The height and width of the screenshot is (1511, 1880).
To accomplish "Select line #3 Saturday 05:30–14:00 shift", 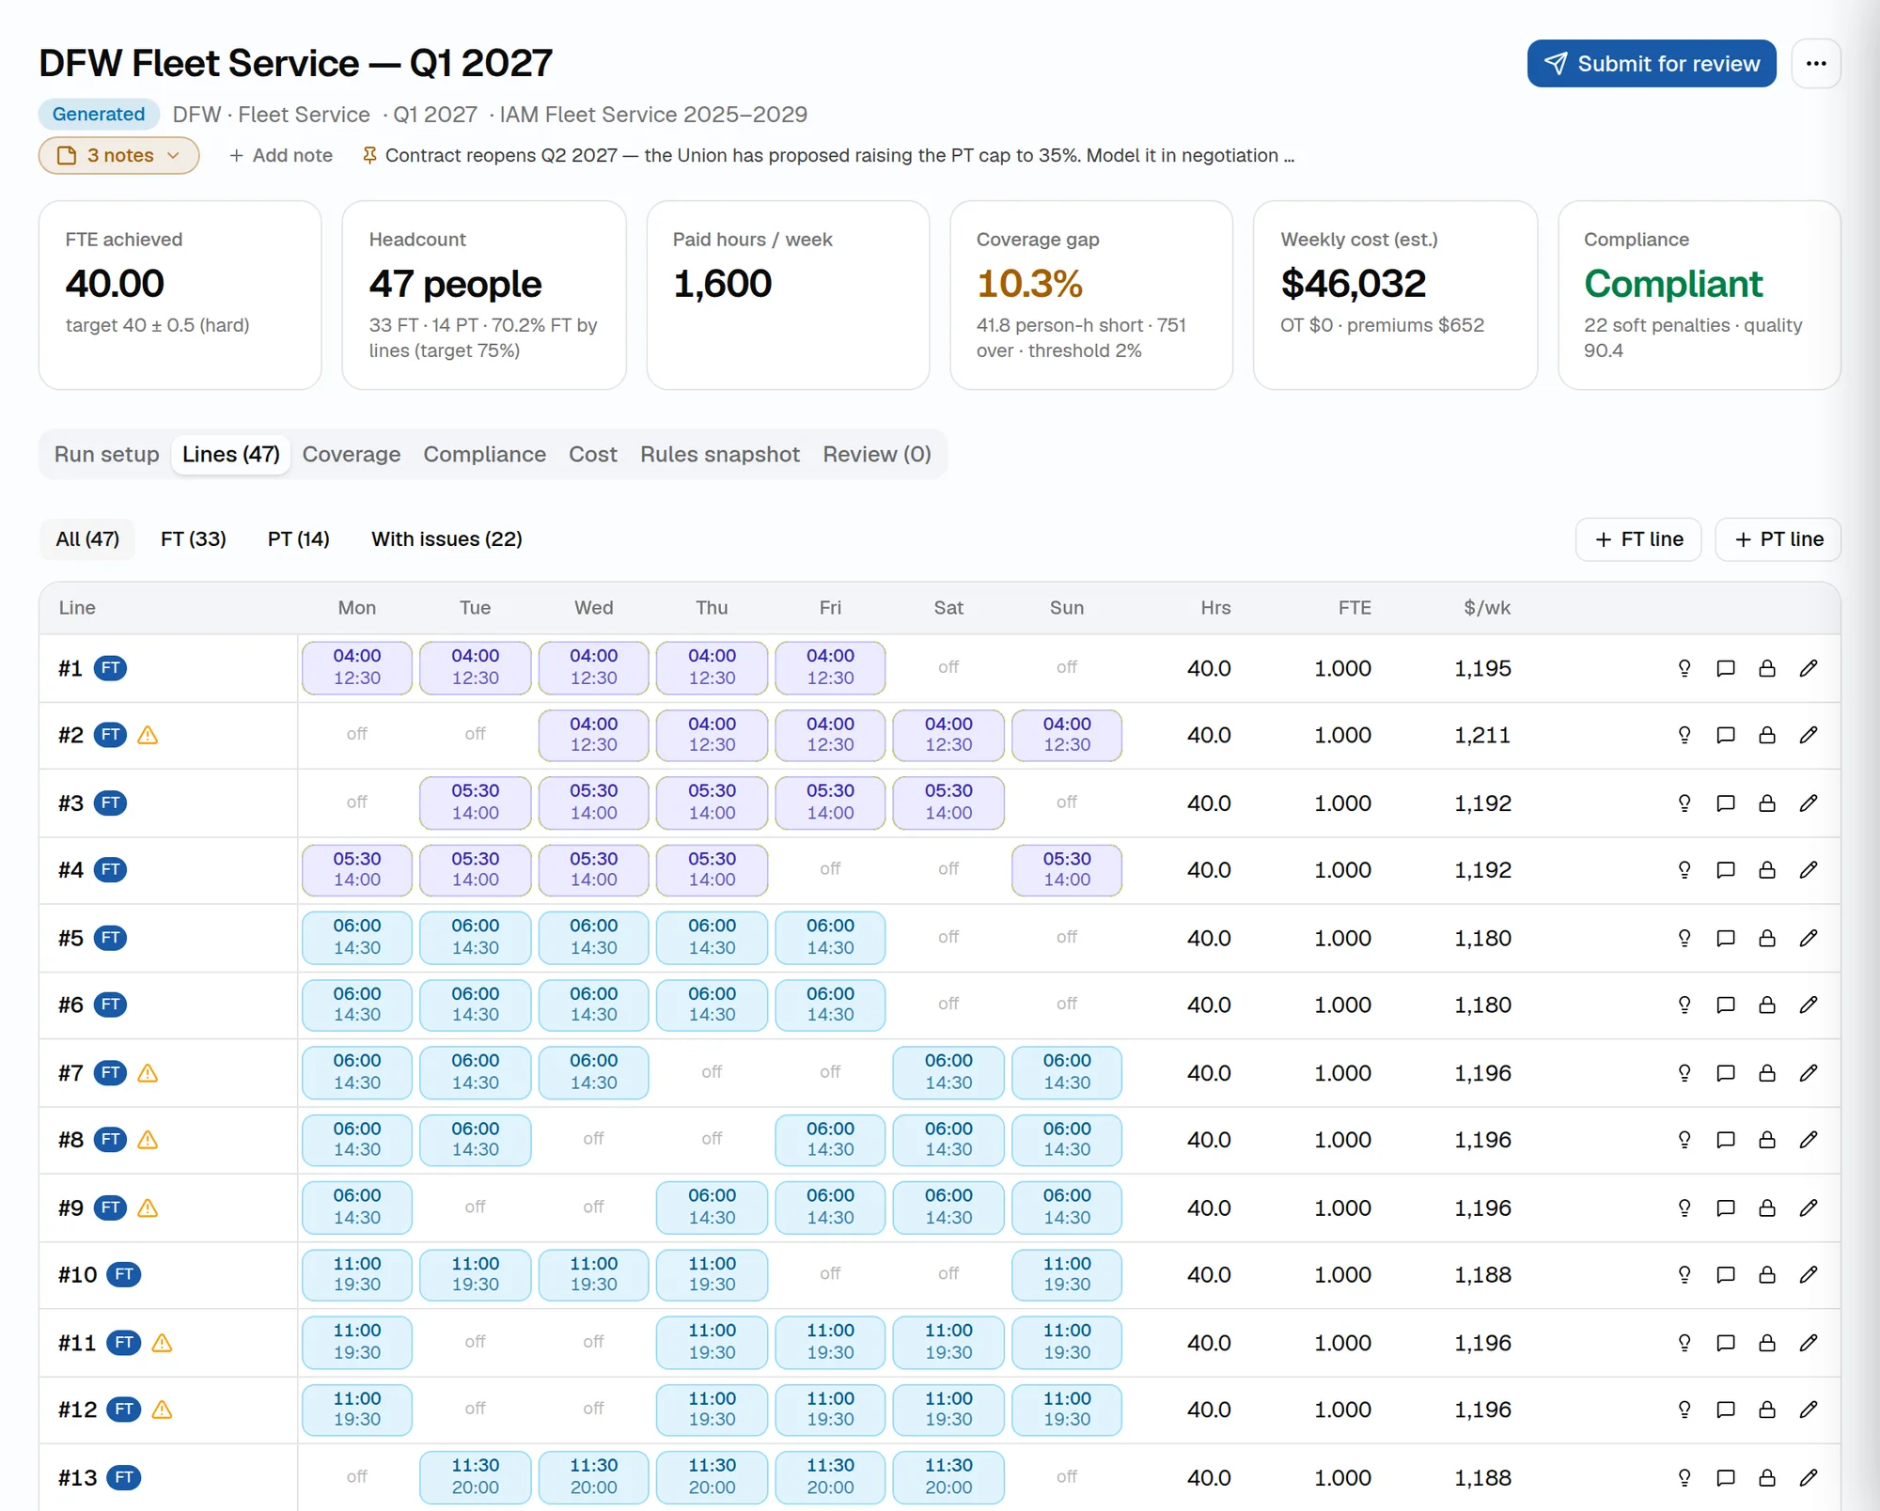I will click(x=948, y=802).
